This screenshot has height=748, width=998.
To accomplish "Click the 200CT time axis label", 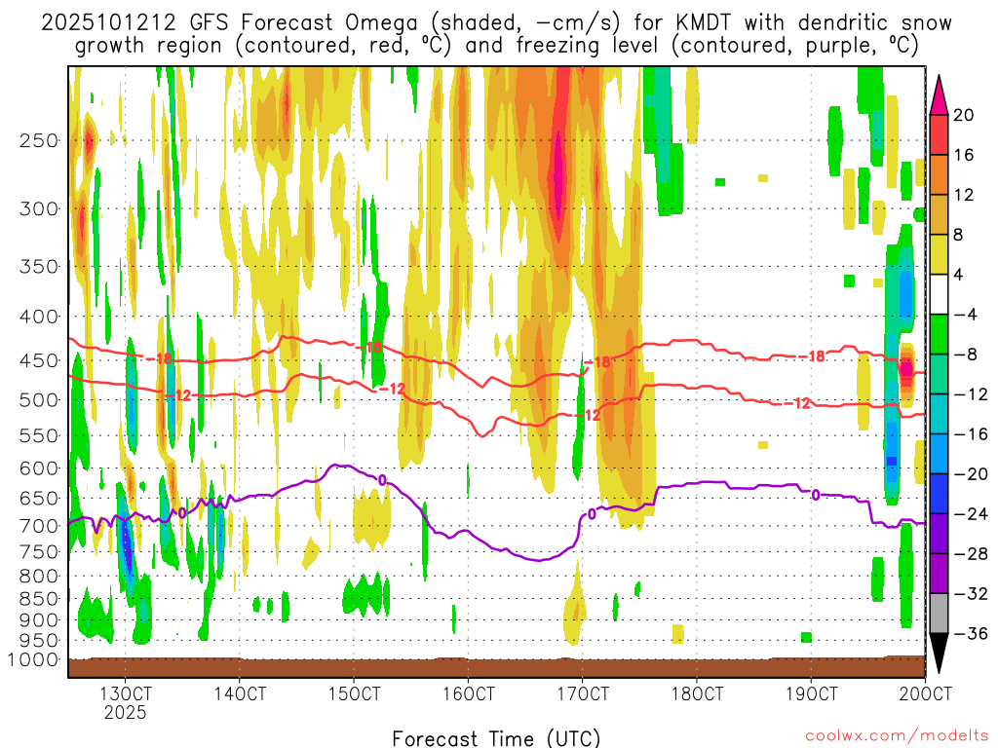I will (x=925, y=693).
